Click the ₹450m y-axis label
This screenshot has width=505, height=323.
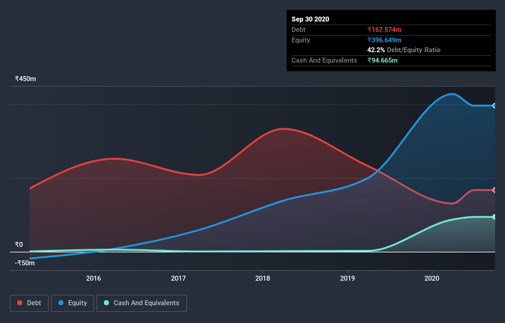click(x=25, y=79)
